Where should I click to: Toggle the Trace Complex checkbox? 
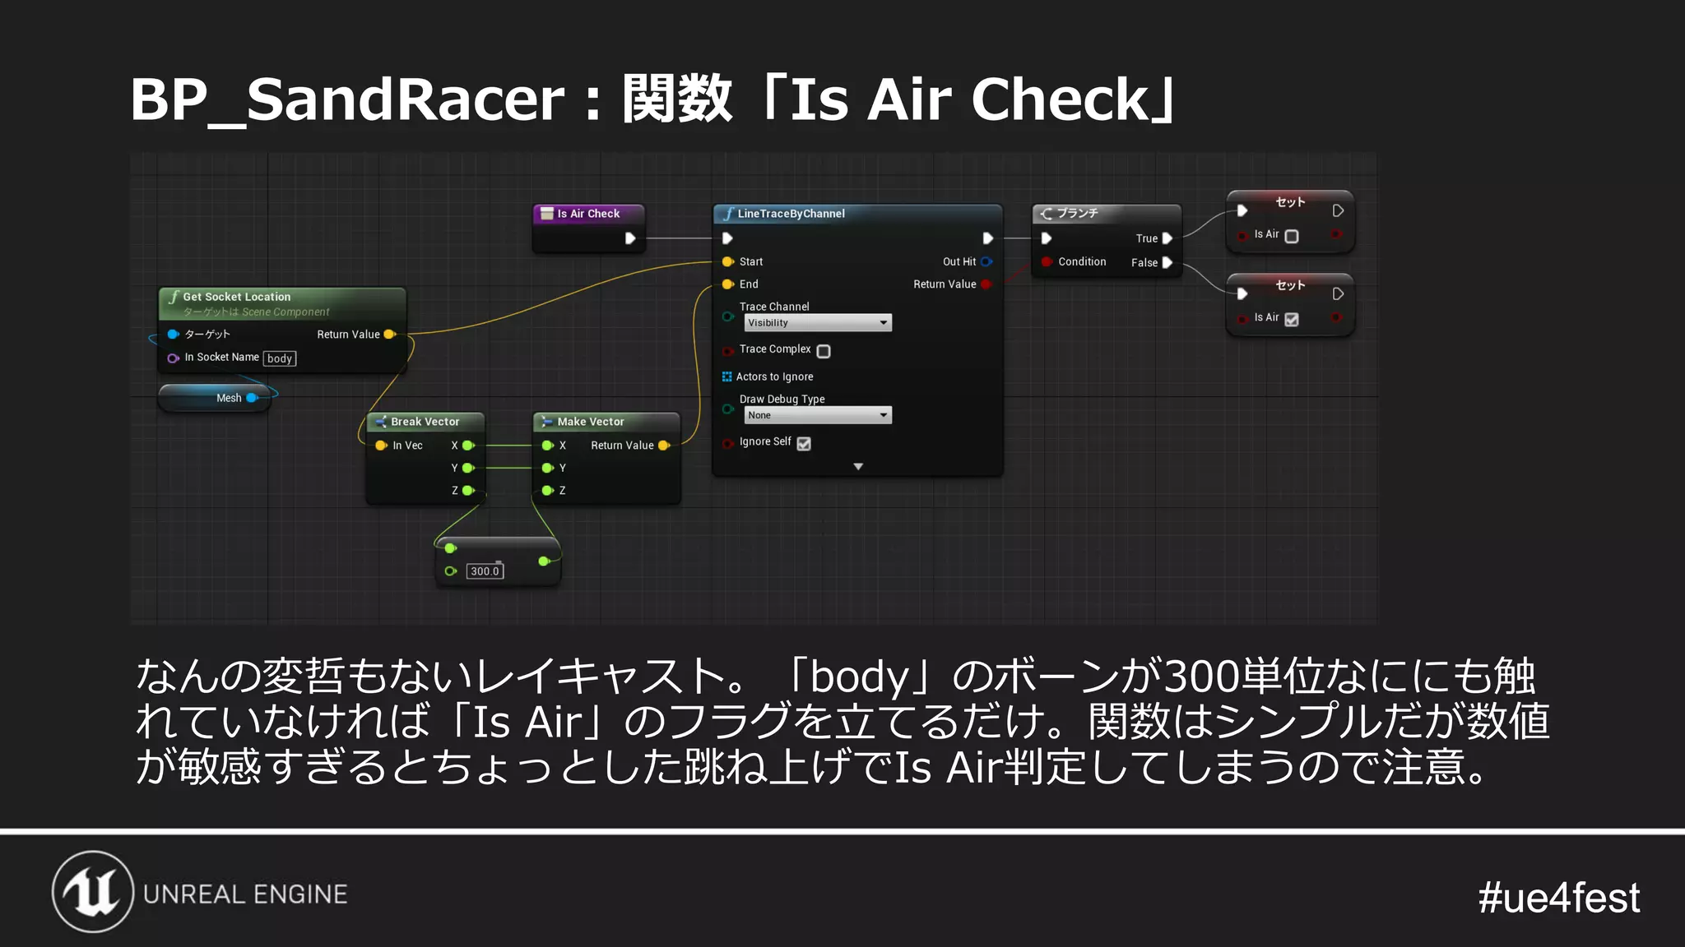tap(824, 351)
